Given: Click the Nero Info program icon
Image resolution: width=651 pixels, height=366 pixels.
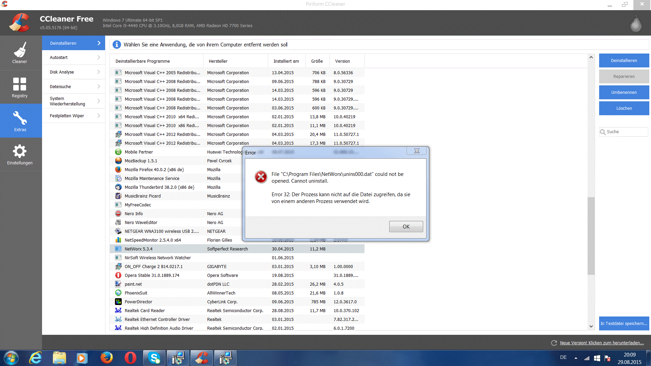Looking at the screenshot, I should tap(118, 213).
